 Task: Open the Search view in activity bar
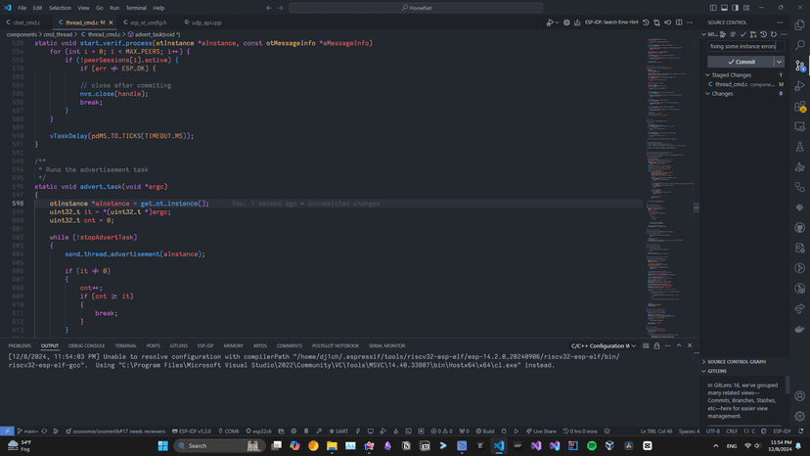(x=800, y=45)
